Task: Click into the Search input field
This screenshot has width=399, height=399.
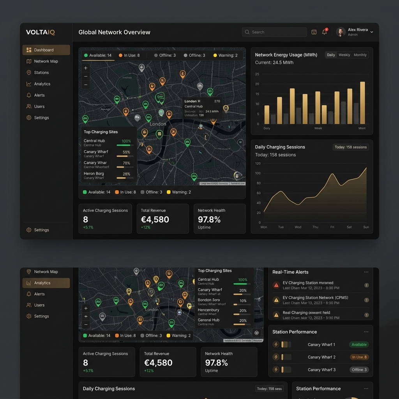Action: coord(274,32)
